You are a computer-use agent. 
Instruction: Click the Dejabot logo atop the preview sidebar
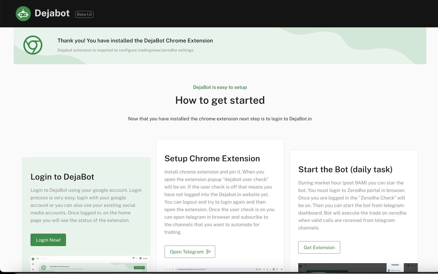coord(33,259)
